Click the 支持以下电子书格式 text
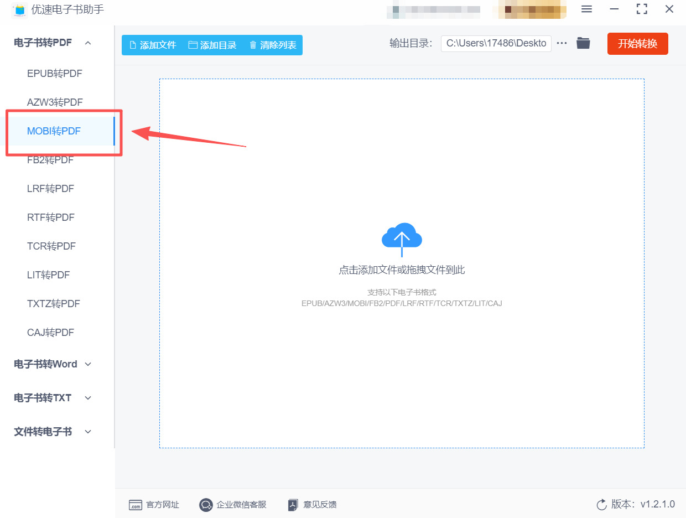686x518 pixels. point(402,292)
